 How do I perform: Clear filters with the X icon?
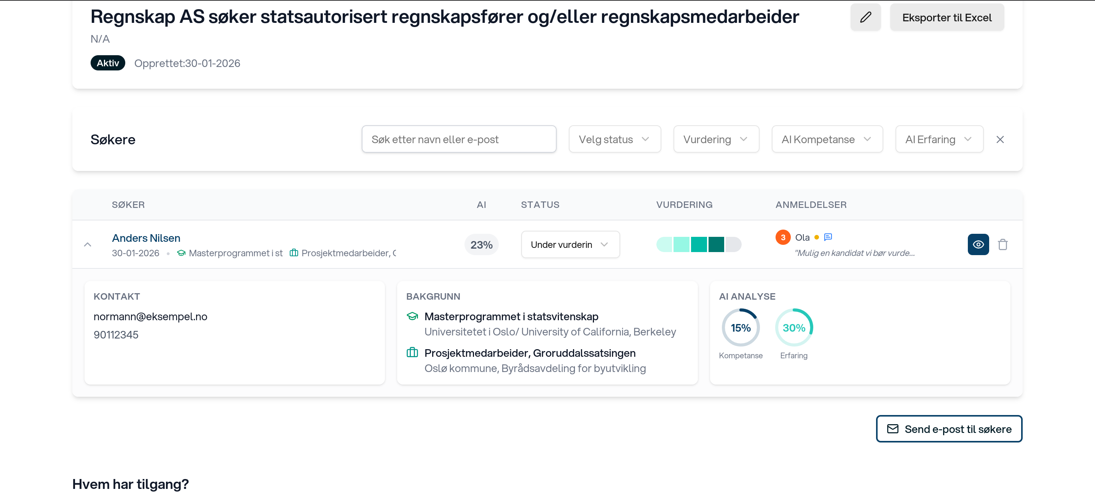tap(1000, 139)
